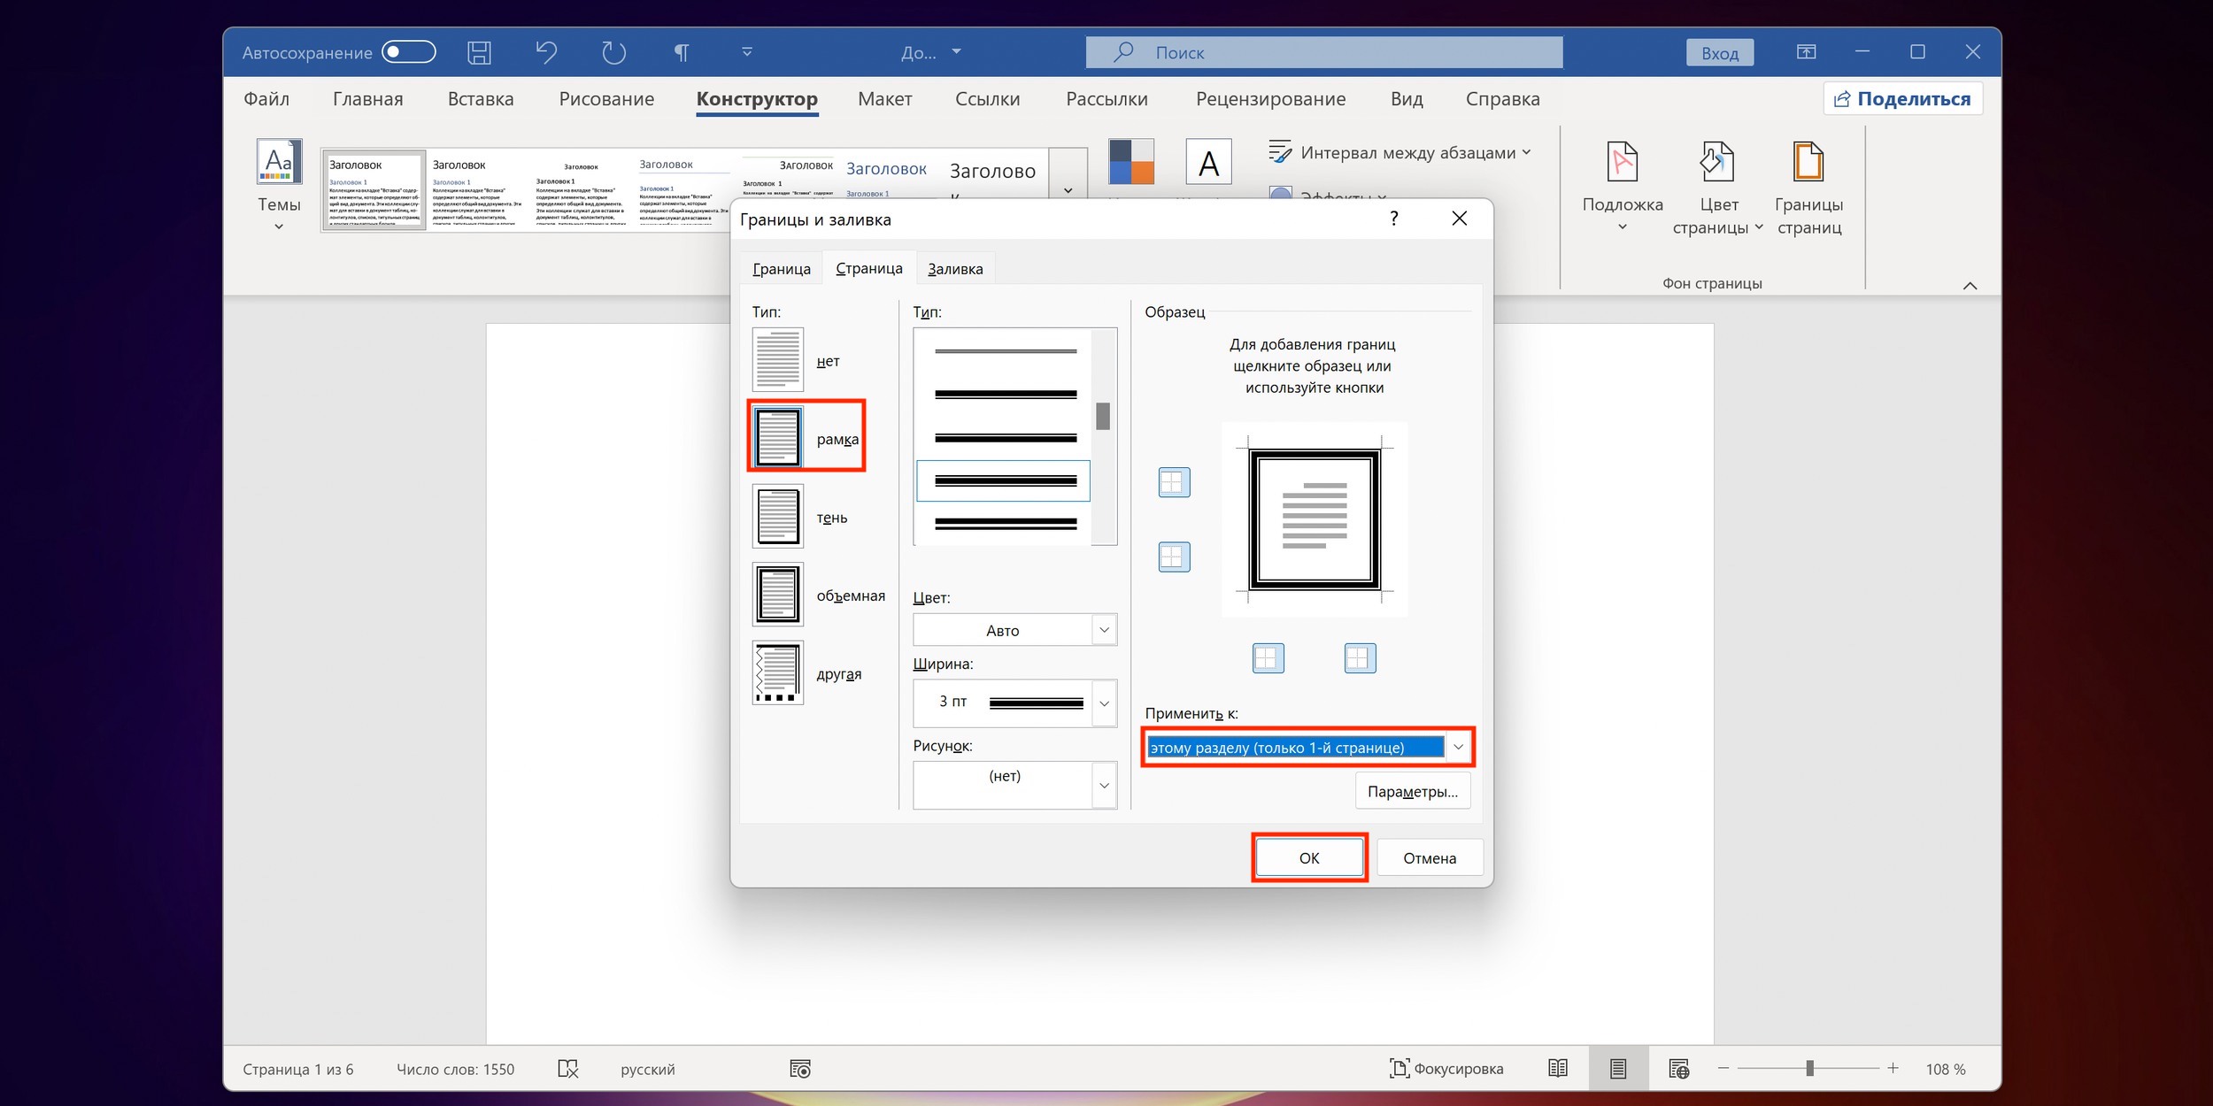Click Число слов: 1550 word count
Viewport: 2213px width, 1106px height.
455,1069
